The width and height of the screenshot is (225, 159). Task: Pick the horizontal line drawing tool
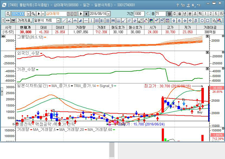point(86,21)
